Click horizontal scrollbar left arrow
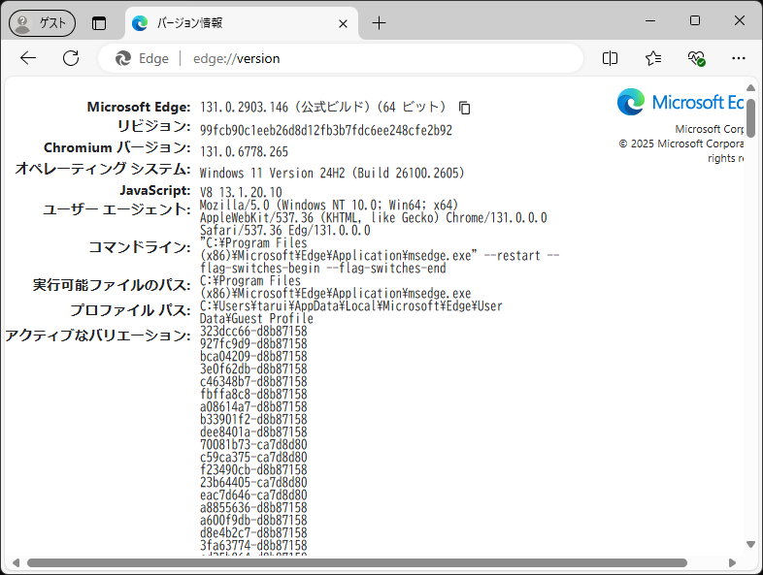 click(17, 562)
